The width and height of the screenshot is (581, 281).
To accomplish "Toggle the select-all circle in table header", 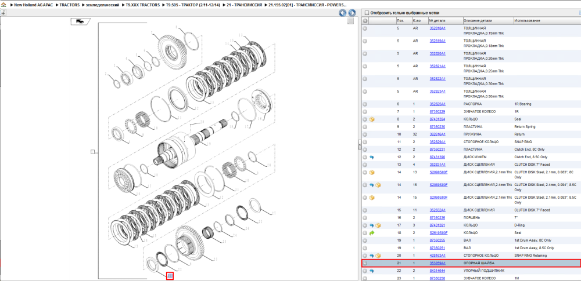I will (365, 21).
